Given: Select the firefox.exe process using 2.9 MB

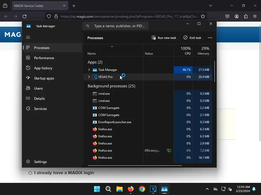Looking at the screenshot, I should click(148, 143).
